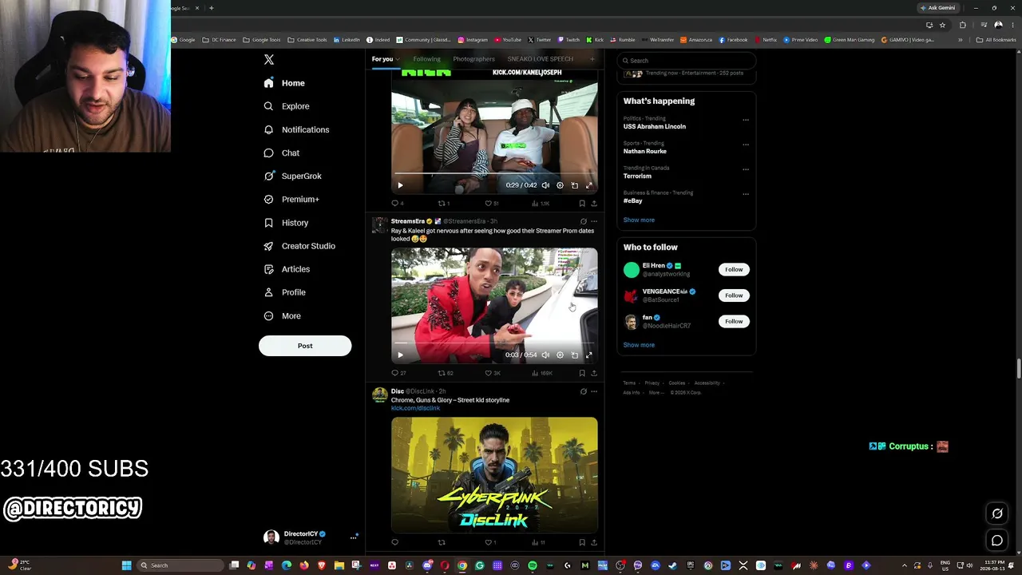1022x575 pixels.
Task: Expand the More options menu
Action: (282, 315)
